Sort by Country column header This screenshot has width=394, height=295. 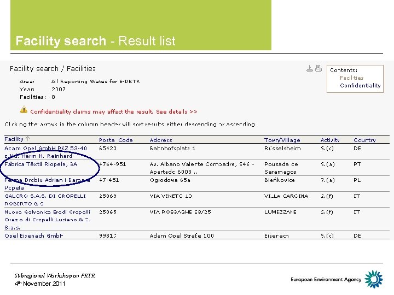pos(364,140)
